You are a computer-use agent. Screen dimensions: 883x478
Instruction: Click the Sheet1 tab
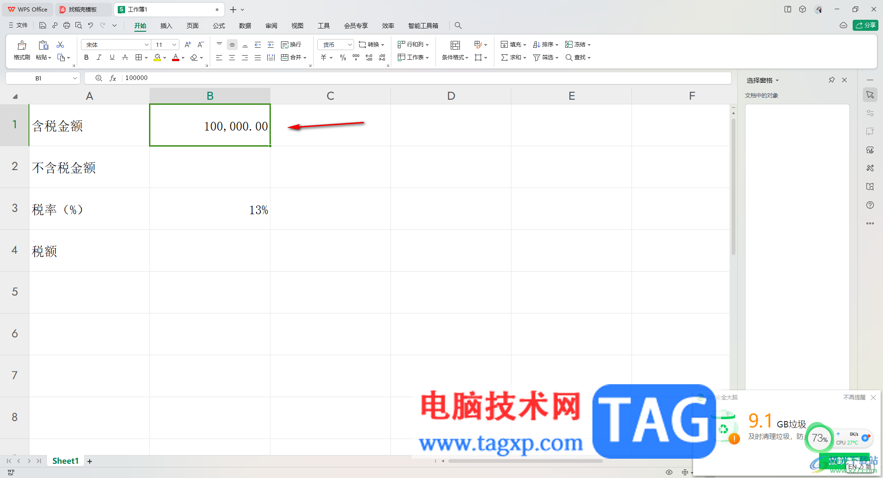point(65,461)
